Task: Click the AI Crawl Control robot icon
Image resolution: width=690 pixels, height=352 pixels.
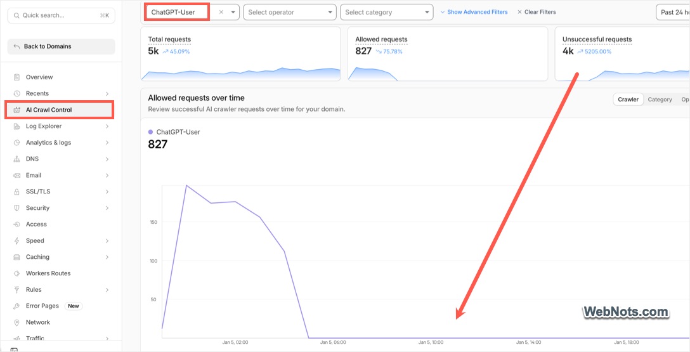Action: coord(16,110)
